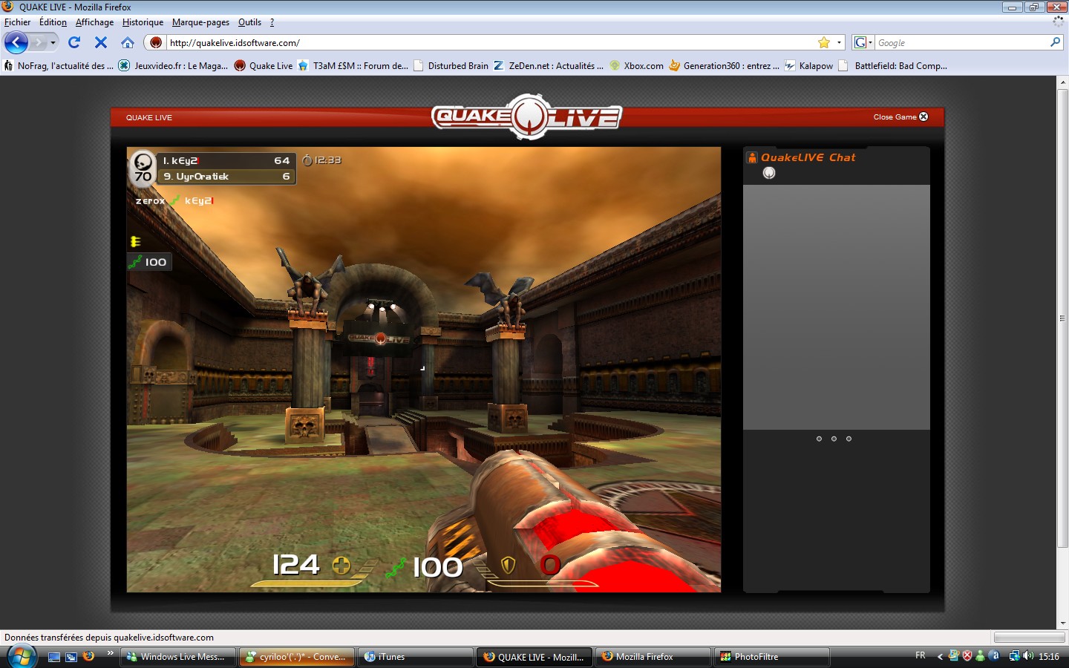Click the three dots below the chat panel
The image size is (1069, 668).
[x=834, y=439]
